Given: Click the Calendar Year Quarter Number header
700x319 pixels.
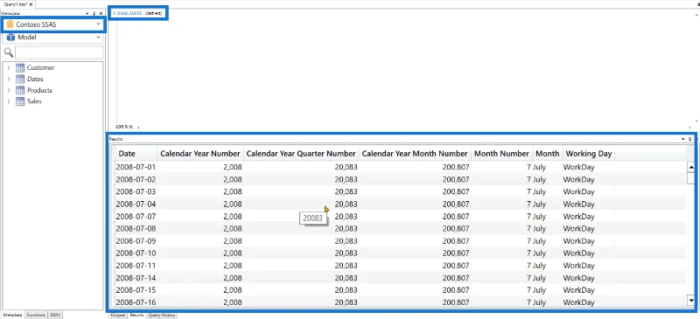Looking at the screenshot, I should (x=301, y=154).
